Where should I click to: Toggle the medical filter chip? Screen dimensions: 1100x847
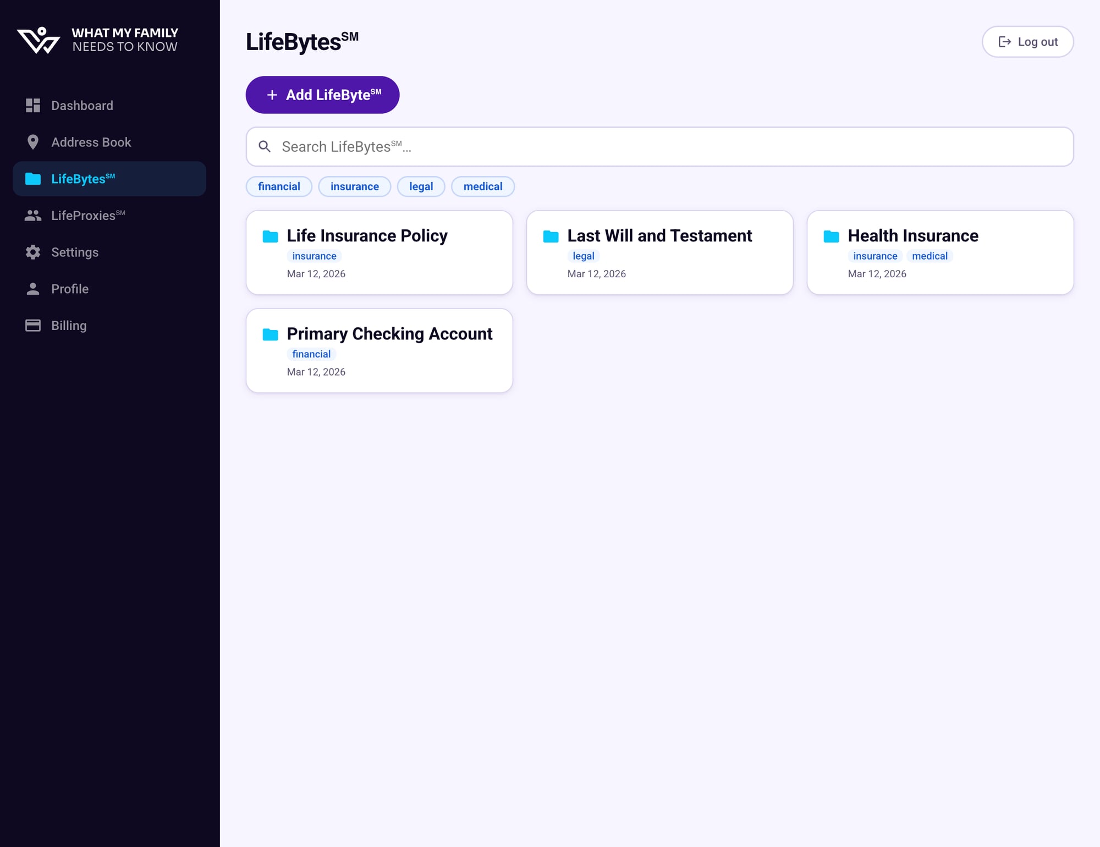(x=482, y=186)
